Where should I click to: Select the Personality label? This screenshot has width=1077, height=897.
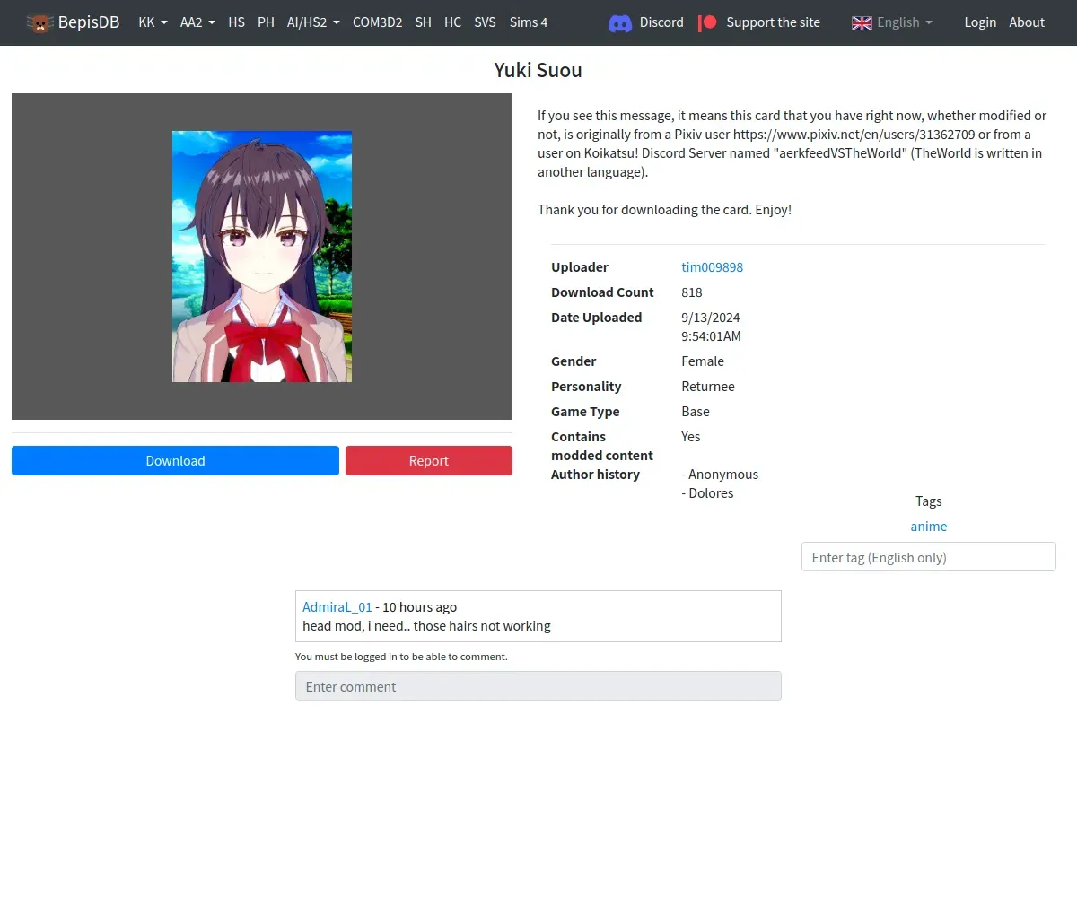[x=586, y=387]
